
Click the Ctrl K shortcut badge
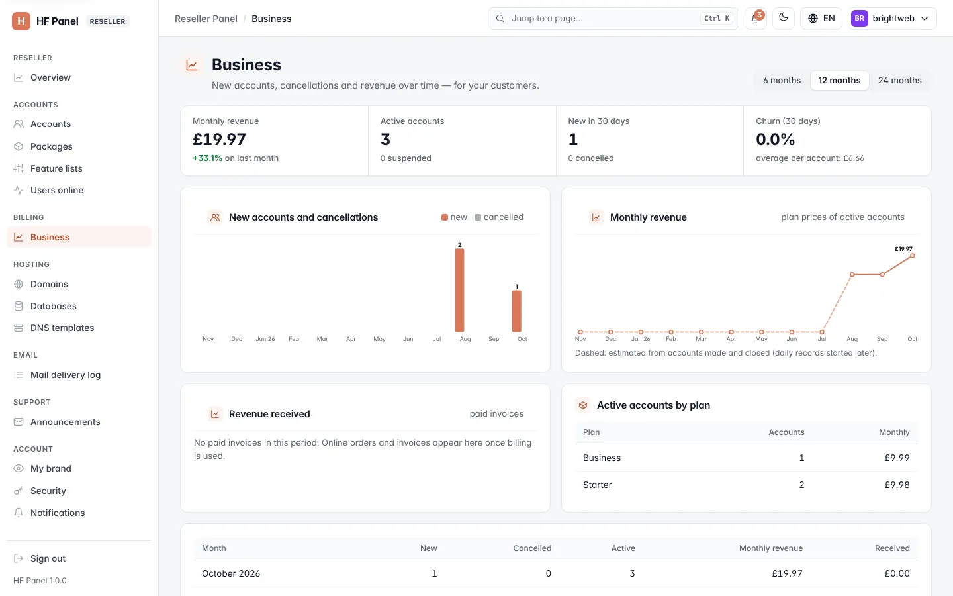717,19
